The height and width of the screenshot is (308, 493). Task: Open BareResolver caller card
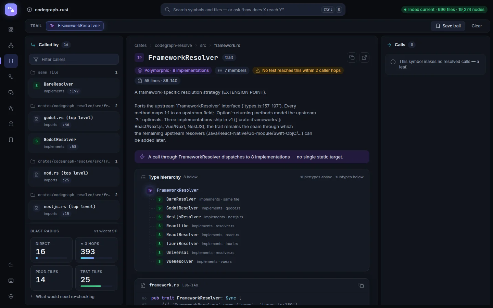[74, 87]
